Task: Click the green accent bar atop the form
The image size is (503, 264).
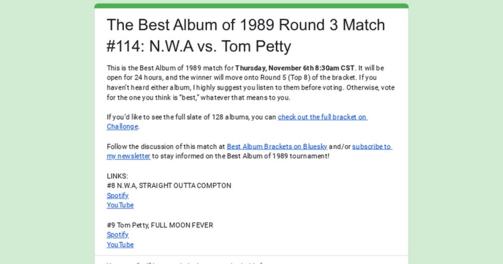Action: click(251, 6)
